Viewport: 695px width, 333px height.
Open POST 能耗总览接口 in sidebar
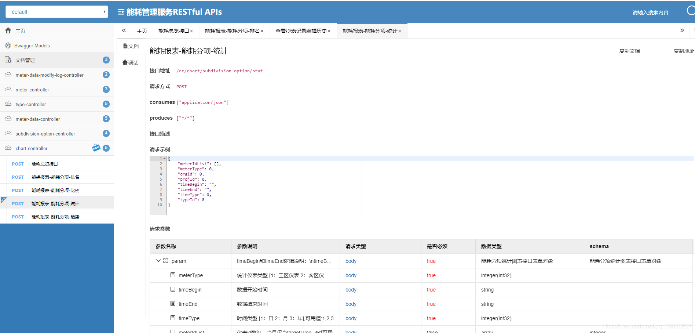coord(57,164)
